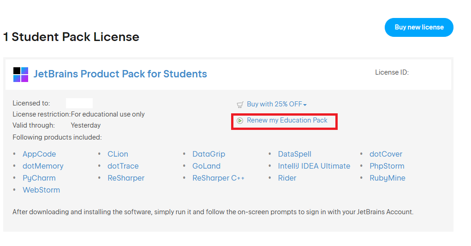Open the GoLand product link
Image resolution: width=471 pixels, height=246 pixels.
[x=206, y=166]
